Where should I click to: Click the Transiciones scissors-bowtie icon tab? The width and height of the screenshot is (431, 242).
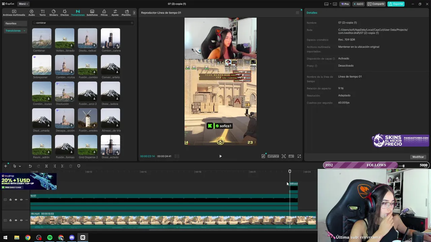78,13
